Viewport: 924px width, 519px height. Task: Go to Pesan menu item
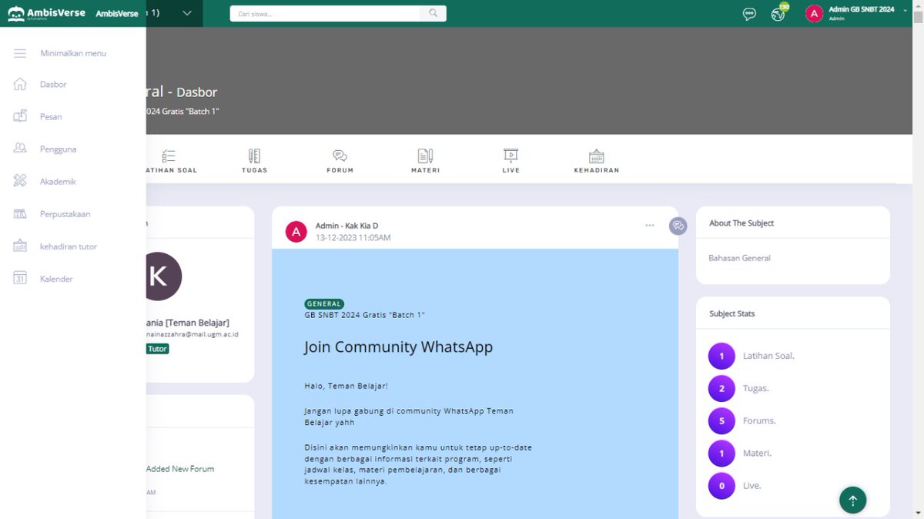[x=51, y=117]
